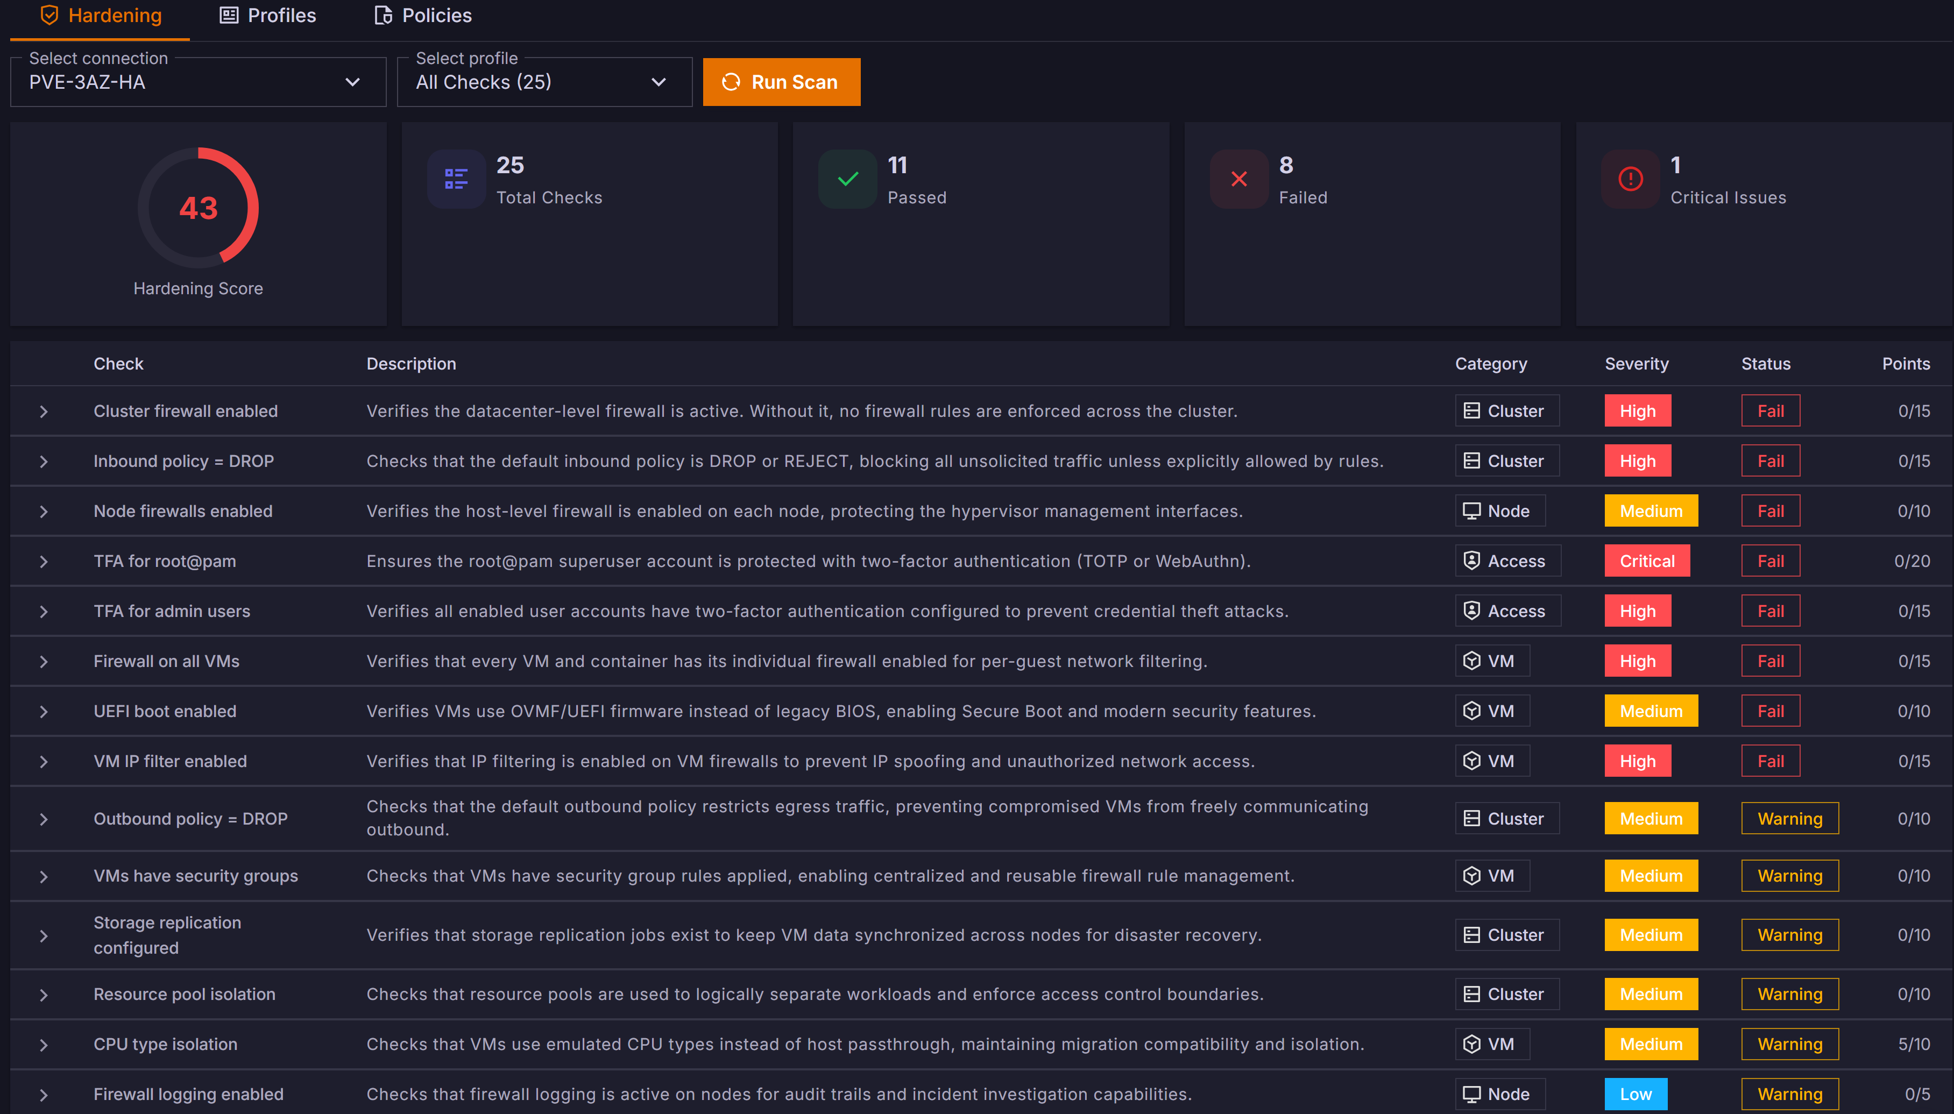The image size is (1954, 1114).
Task: Expand the CPU type isolation row
Action: pyautogui.click(x=44, y=1045)
